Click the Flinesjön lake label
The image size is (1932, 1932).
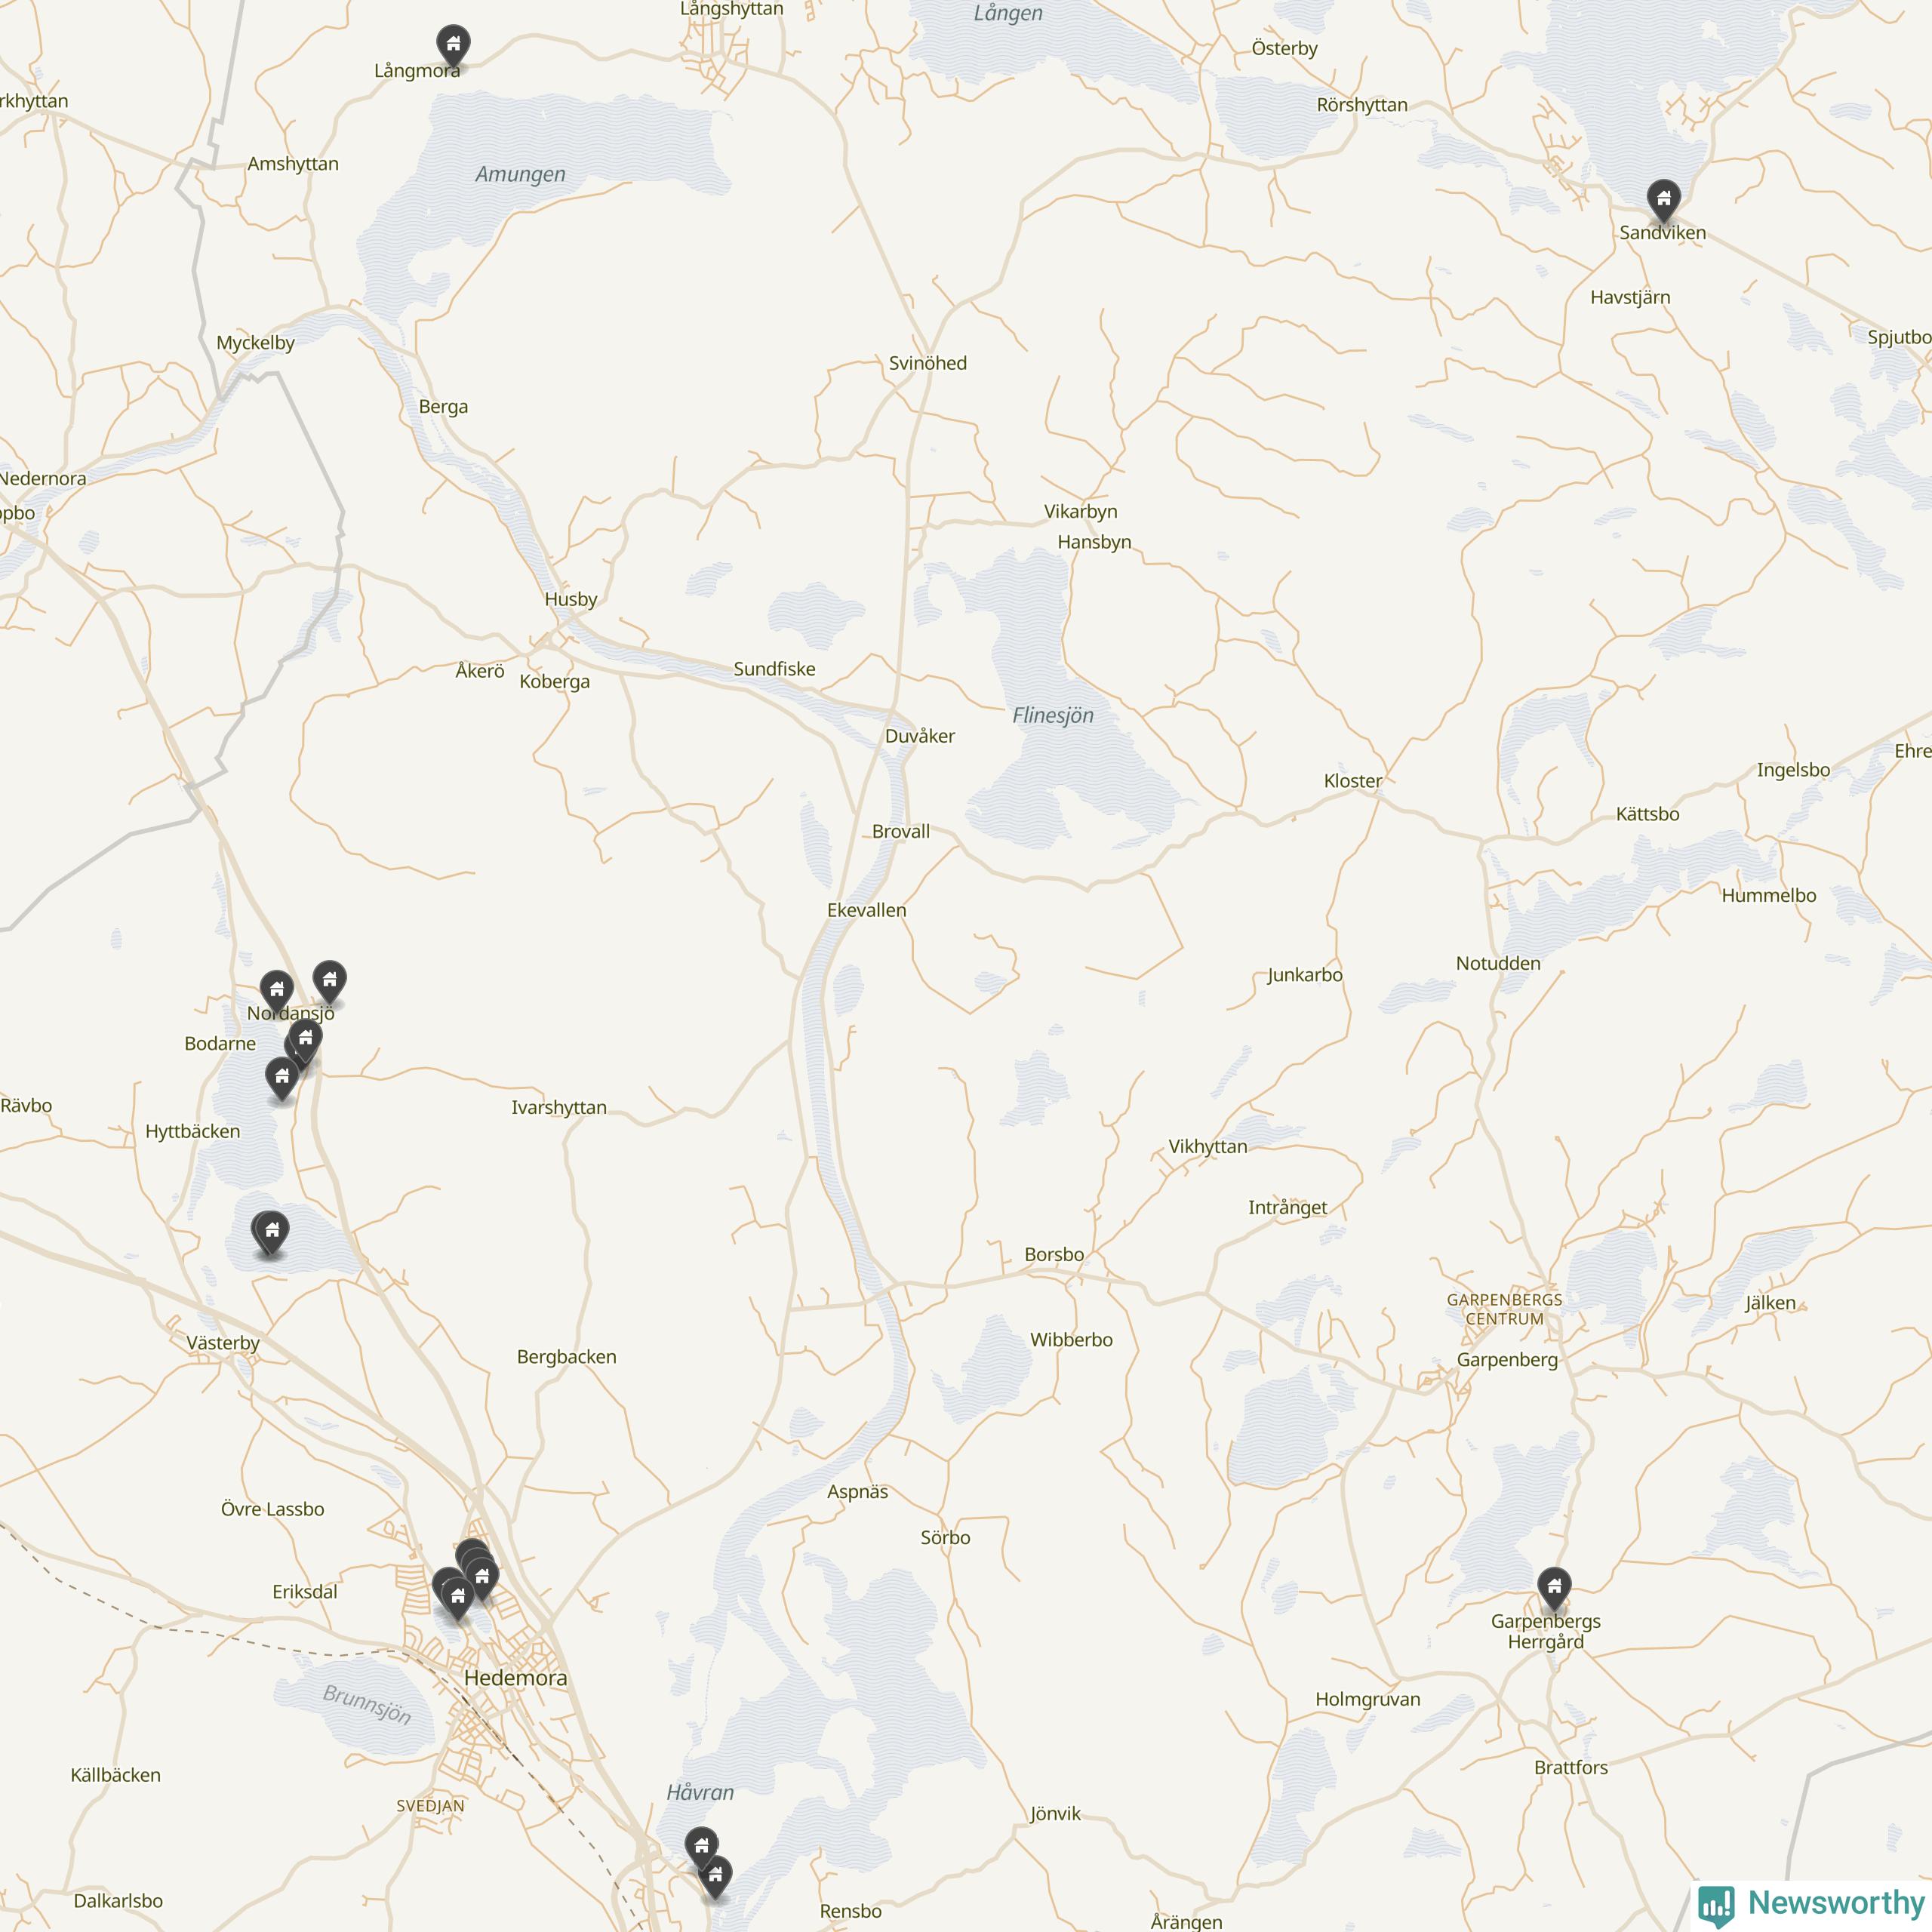click(1053, 716)
